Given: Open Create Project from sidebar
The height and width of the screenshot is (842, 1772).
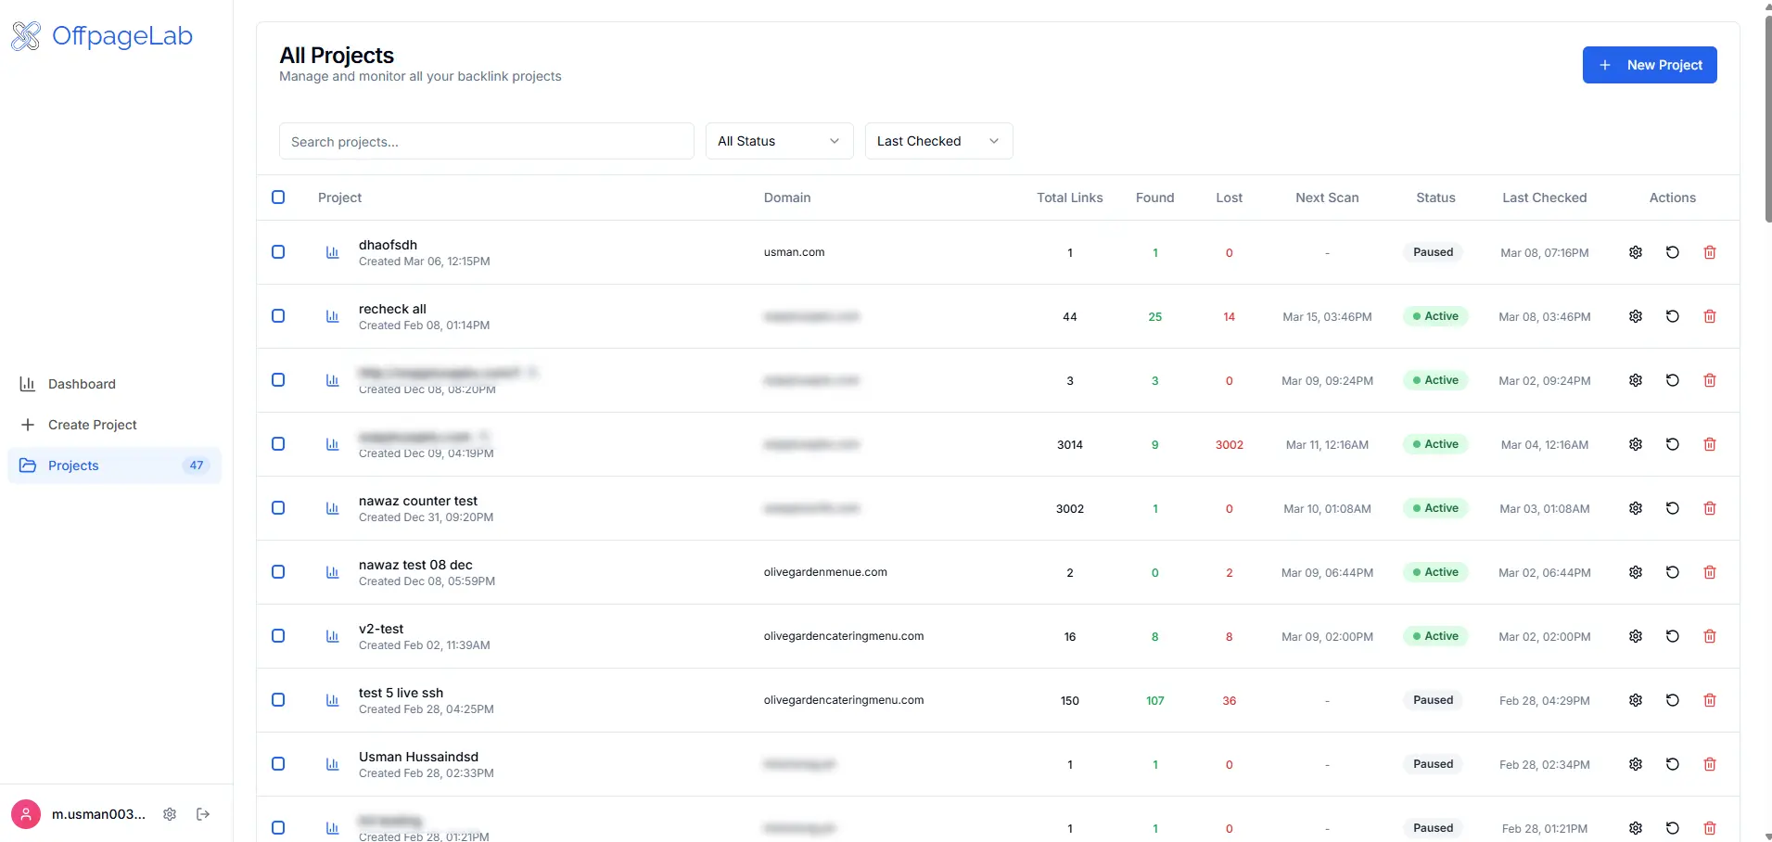Looking at the screenshot, I should coord(92,425).
